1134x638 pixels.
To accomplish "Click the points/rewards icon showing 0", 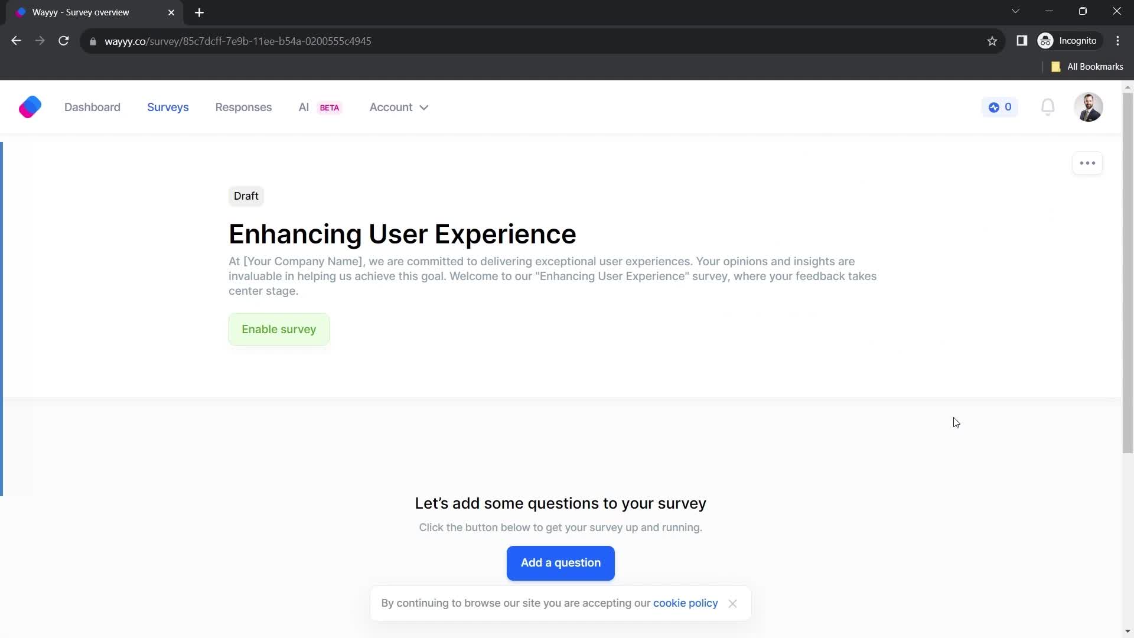I will pos(1000,107).
